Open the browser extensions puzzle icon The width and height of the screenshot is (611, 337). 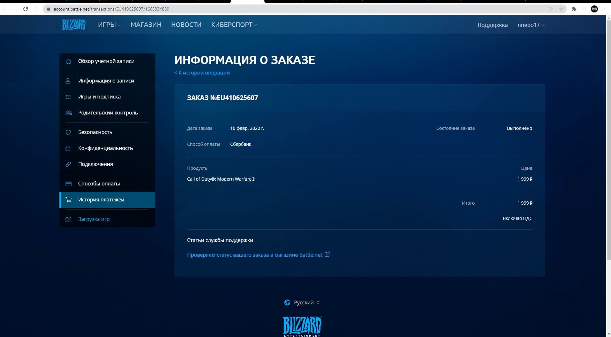pos(574,9)
